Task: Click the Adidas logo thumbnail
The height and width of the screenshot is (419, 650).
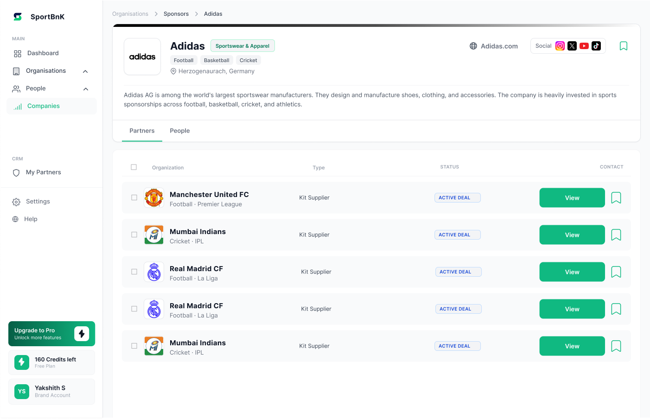Action: click(x=142, y=57)
